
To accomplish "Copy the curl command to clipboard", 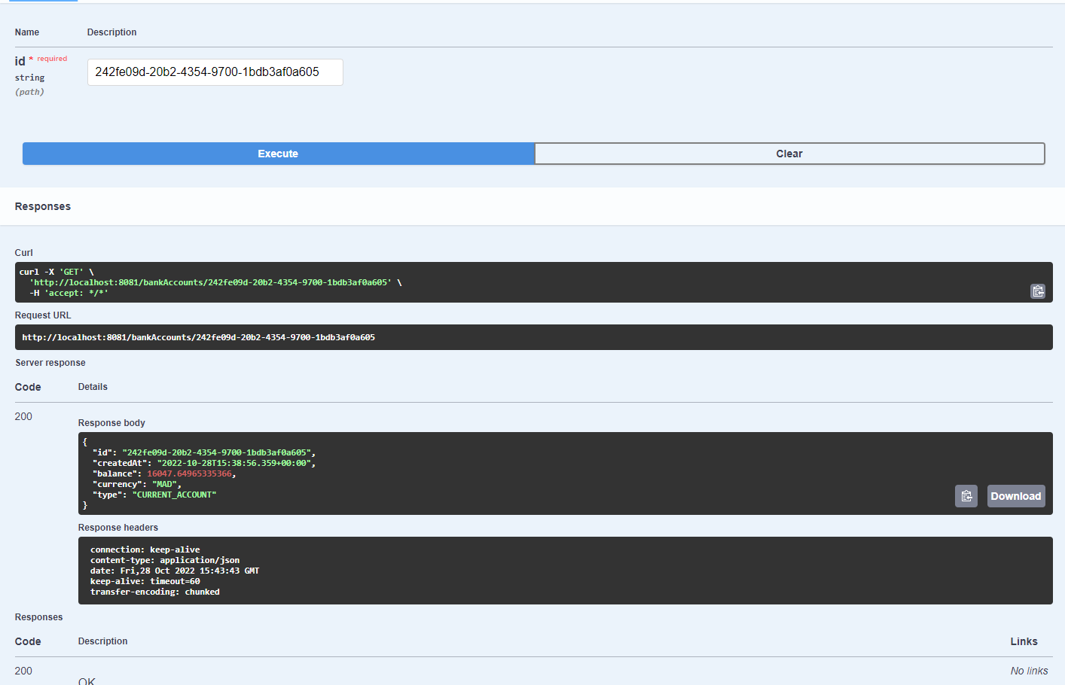I will 1038,291.
